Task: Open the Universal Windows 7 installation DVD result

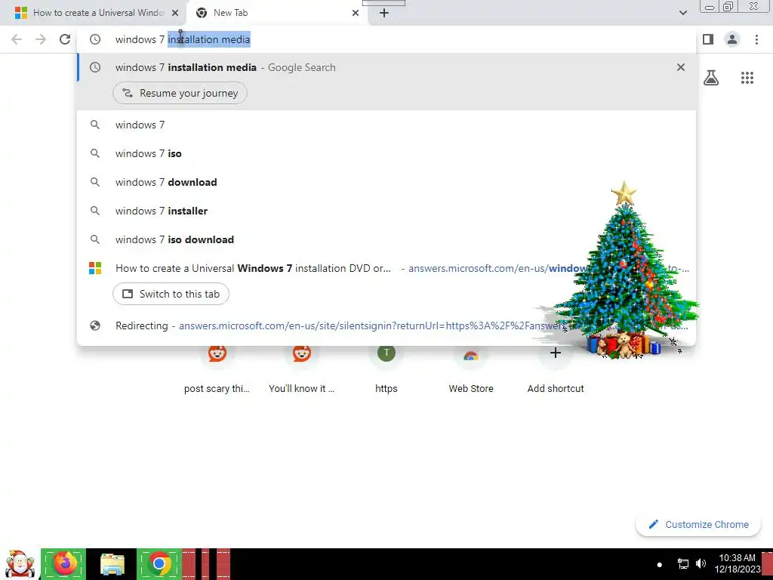Action: (x=386, y=268)
